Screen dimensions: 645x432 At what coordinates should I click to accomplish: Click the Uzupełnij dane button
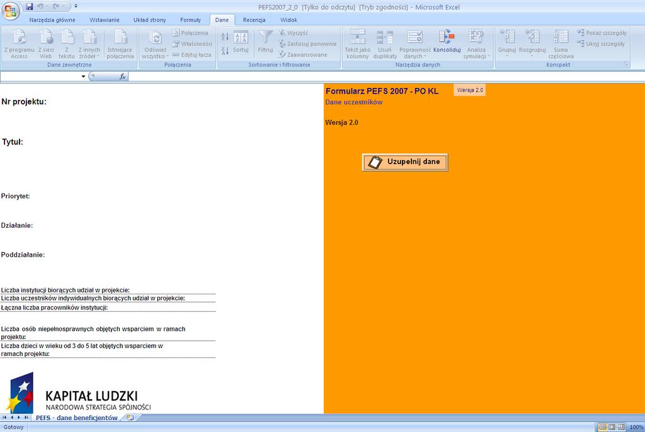pos(405,162)
